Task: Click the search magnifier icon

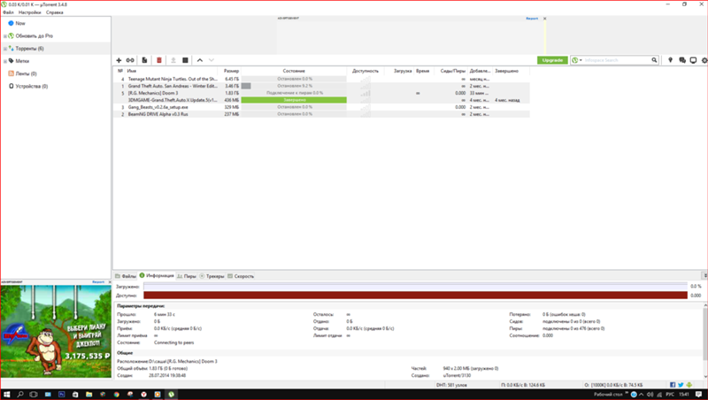Action: 654,60
